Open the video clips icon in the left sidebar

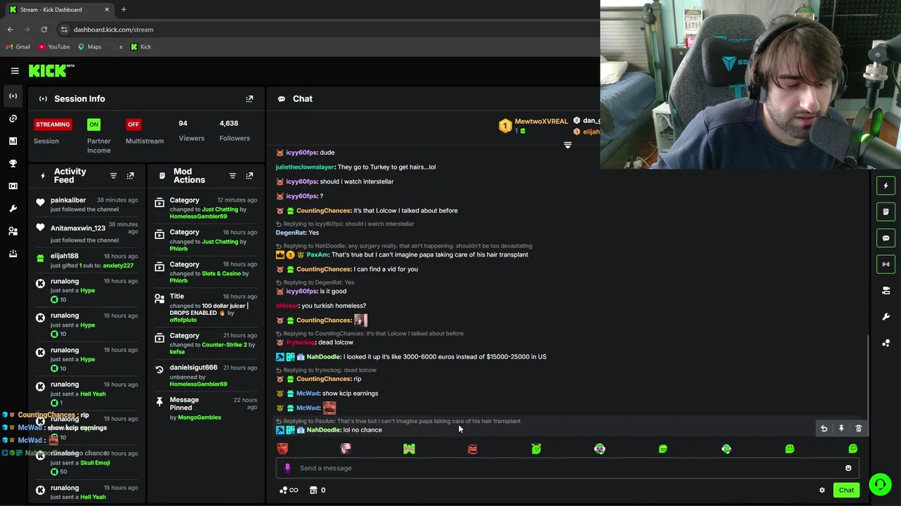coord(13,186)
